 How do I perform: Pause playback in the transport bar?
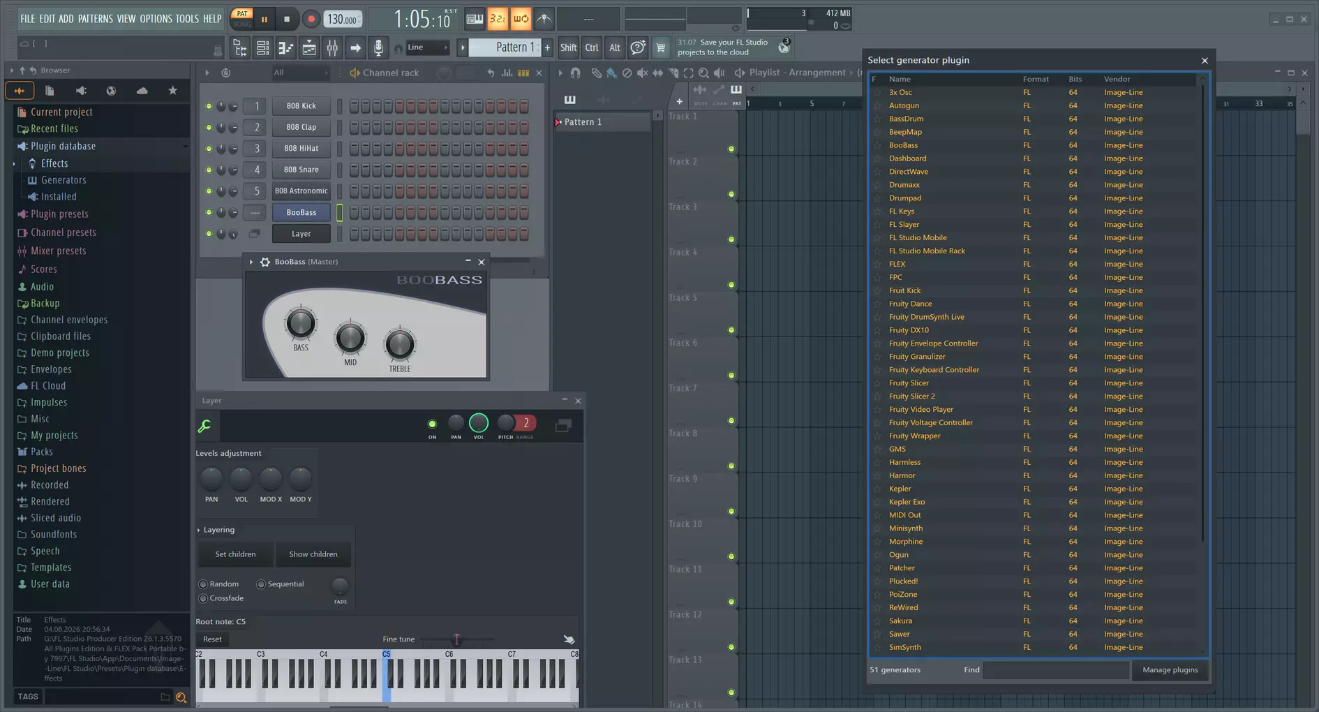point(264,20)
